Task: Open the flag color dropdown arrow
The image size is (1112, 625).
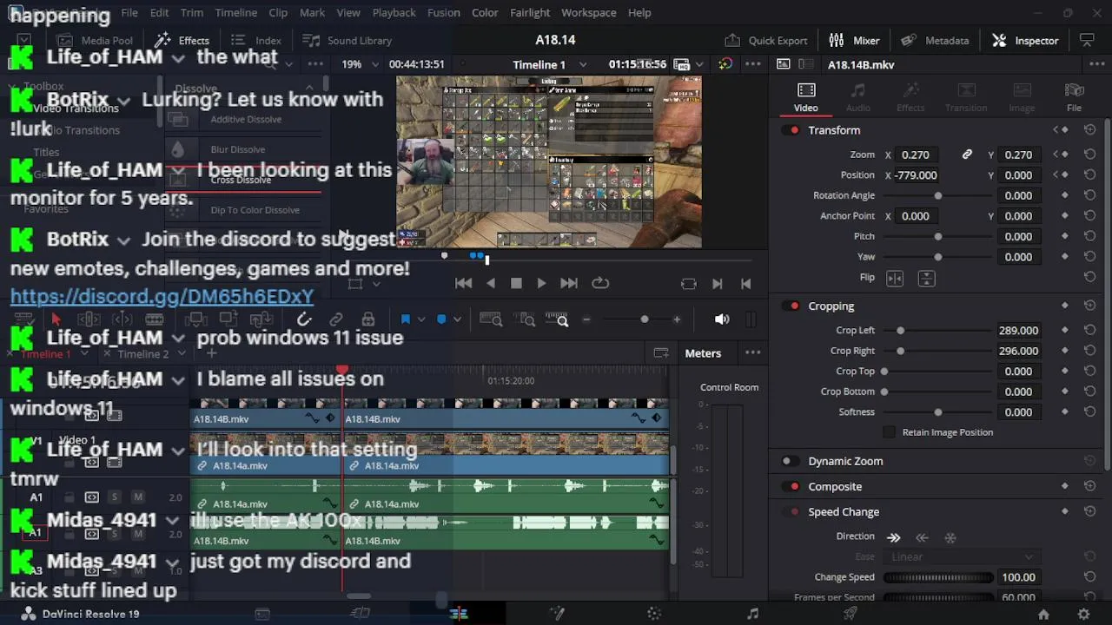Action: click(421, 319)
